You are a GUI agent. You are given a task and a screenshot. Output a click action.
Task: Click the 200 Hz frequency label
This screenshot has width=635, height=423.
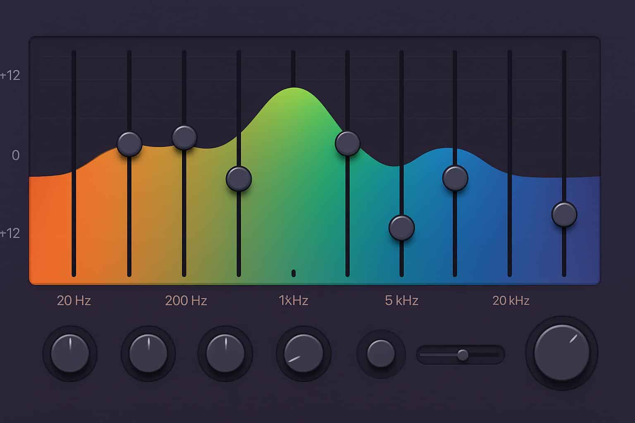coord(186,300)
